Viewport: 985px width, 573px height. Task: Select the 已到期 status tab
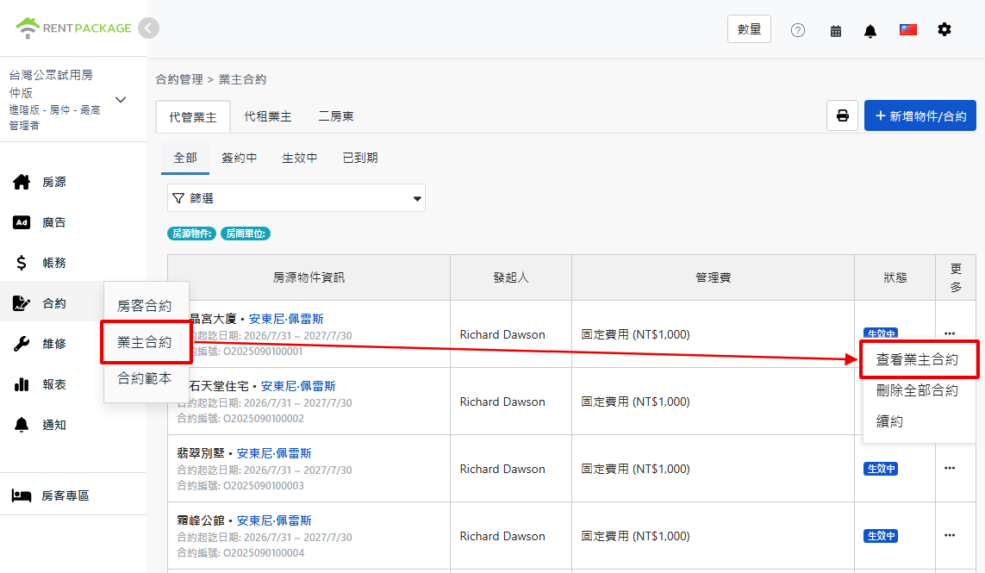[360, 158]
